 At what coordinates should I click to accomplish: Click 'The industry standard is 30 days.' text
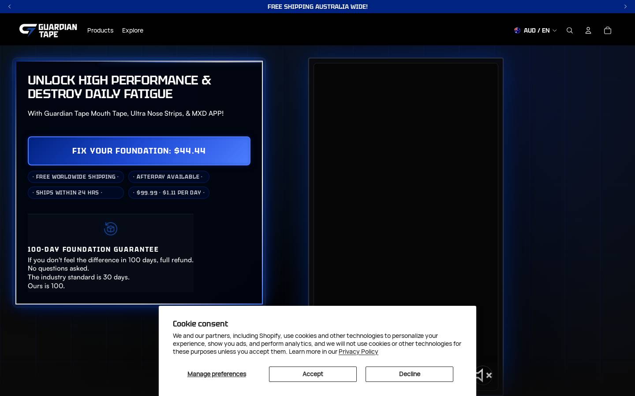point(78,277)
